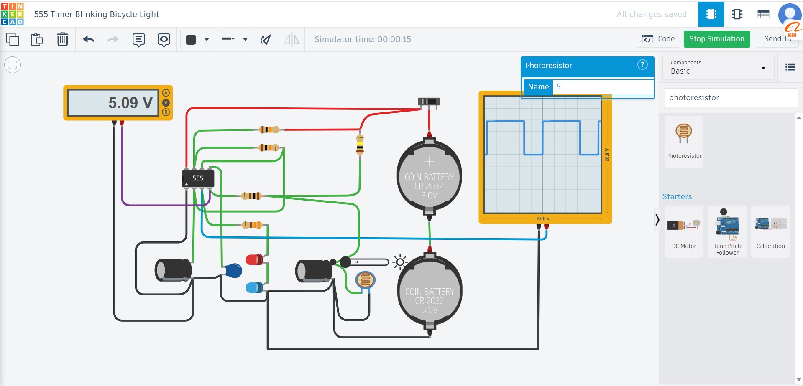Image resolution: width=803 pixels, height=386 pixels.
Task: Open the wire color dropdown
Action: pos(197,39)
